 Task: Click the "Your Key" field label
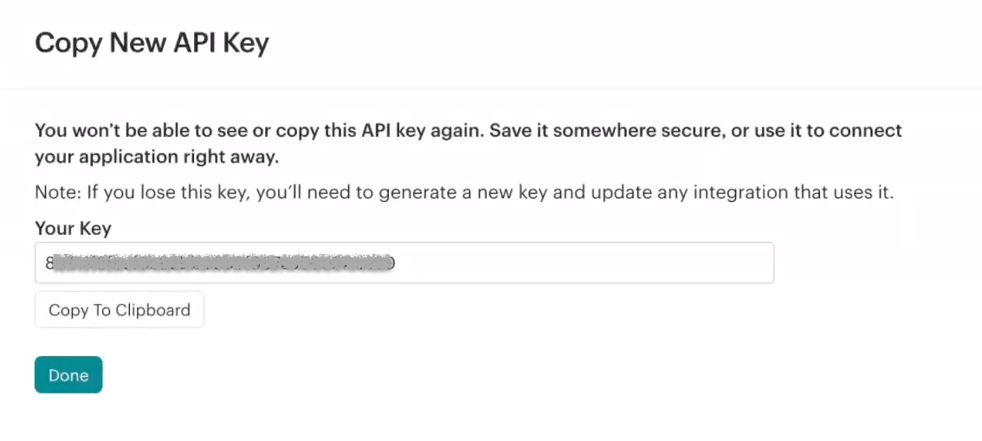pos(73,229)
